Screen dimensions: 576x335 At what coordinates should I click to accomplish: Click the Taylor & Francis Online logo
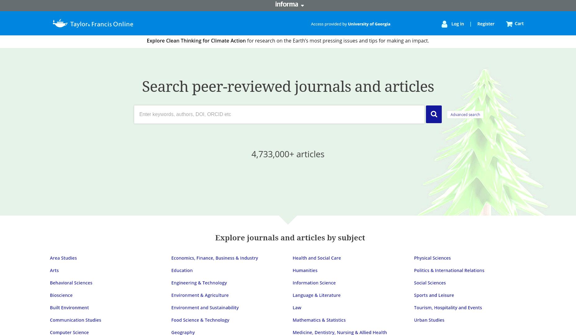tap(93, 24)
